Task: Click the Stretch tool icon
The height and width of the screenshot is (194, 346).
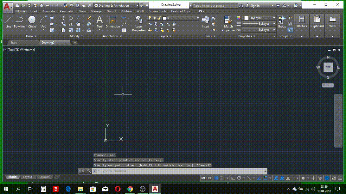Action: click(64, 30)
